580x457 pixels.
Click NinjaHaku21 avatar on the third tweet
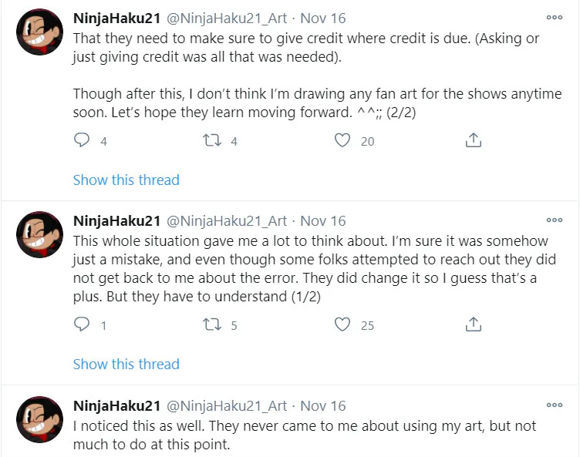click(x=39, y=420)
